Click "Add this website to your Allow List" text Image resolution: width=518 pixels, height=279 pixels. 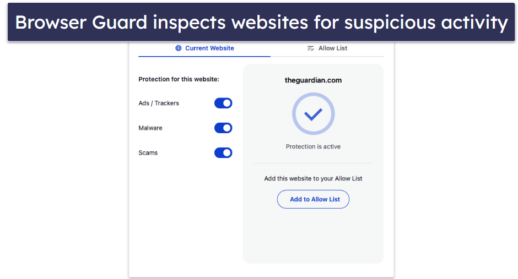[313, 179]
